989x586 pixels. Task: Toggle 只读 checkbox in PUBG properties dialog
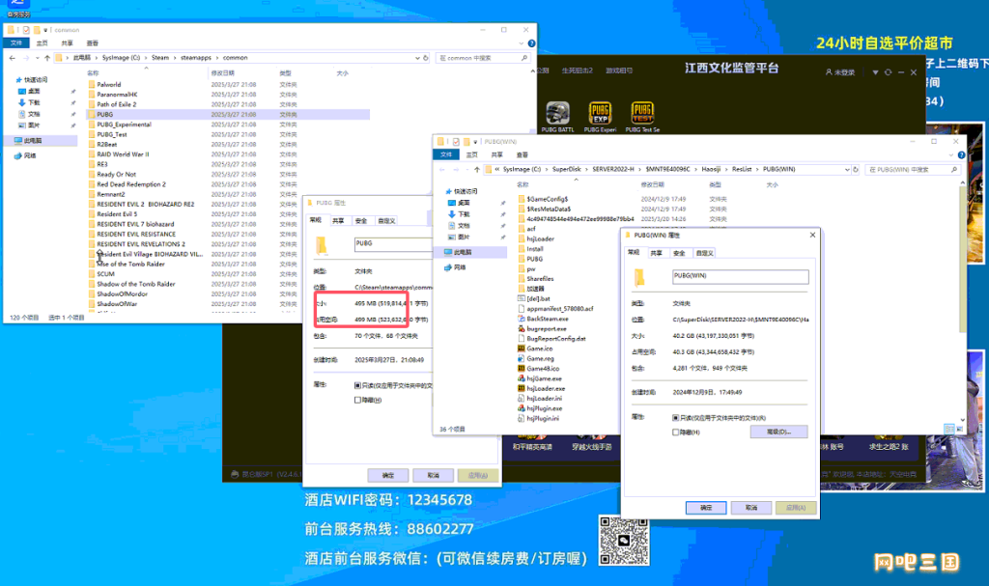357,385
